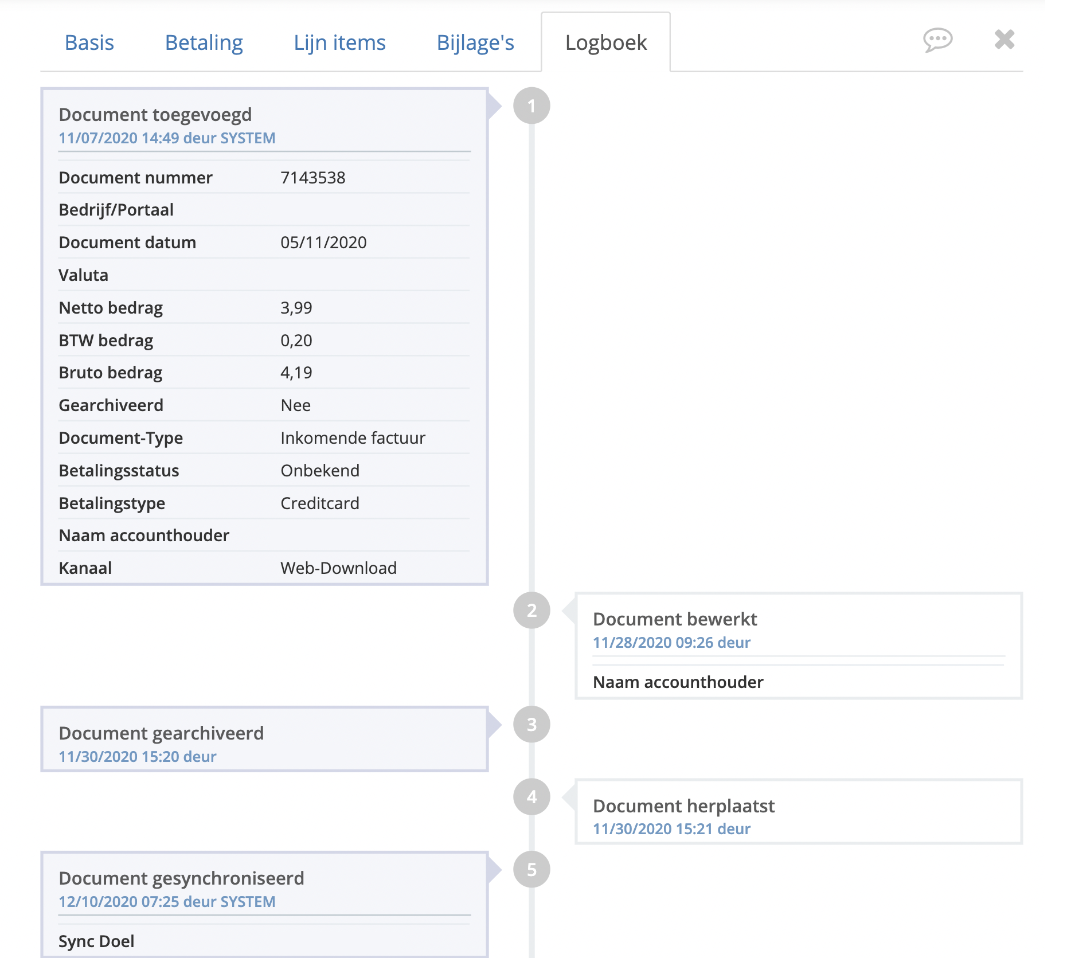Open the comments speech bubble icon
Screen dimensions: 1067x958
[x=937, y=40]
